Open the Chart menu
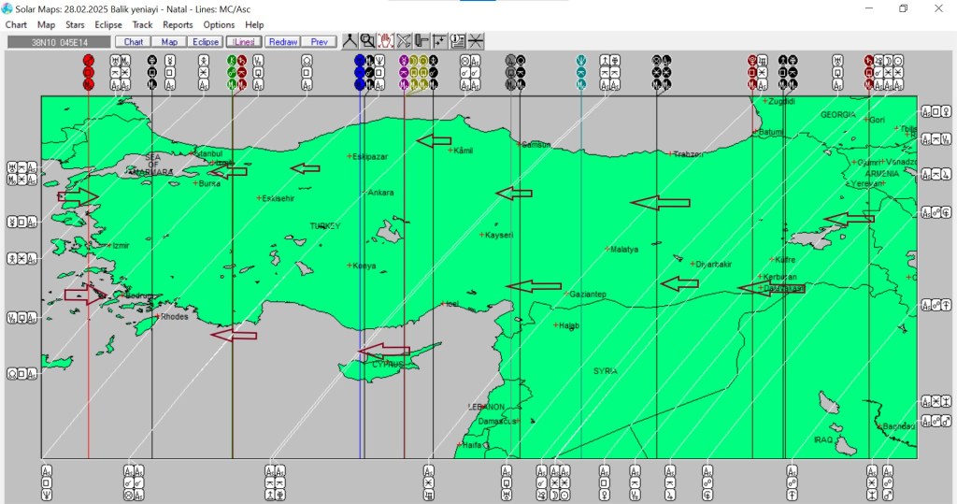Viewport: 957px width, 504px height. (x=16, y=24)
